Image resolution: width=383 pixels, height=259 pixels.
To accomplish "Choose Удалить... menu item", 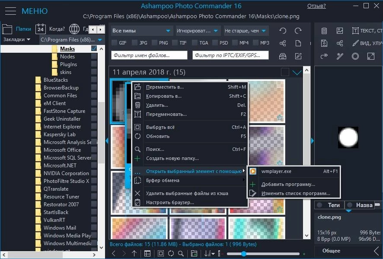I will (189, 105).
